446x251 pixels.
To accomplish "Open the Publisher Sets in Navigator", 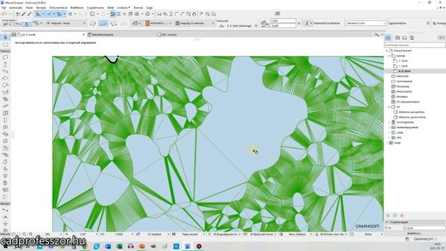I will pos(412,38).
